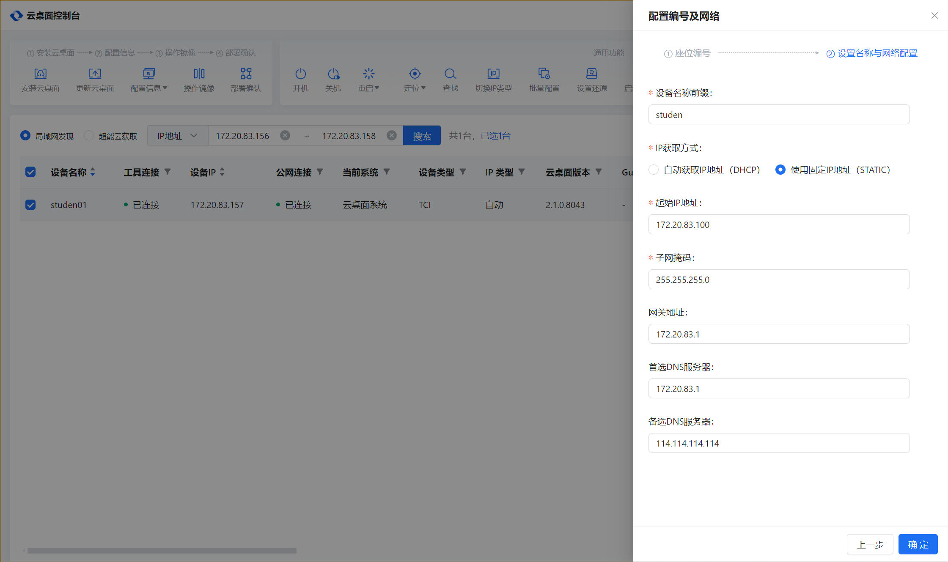Click the 部署确认 icon
The image size is (948, 562).
246,74
